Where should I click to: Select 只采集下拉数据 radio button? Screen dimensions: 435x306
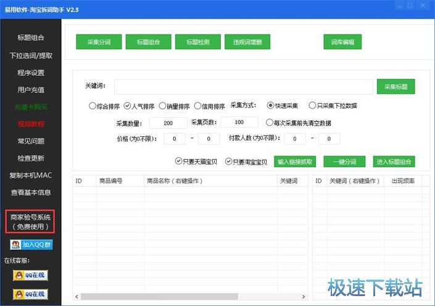[x=312, y=105]
